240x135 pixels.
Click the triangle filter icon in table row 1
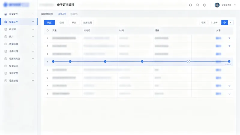(x=229, y=38)
